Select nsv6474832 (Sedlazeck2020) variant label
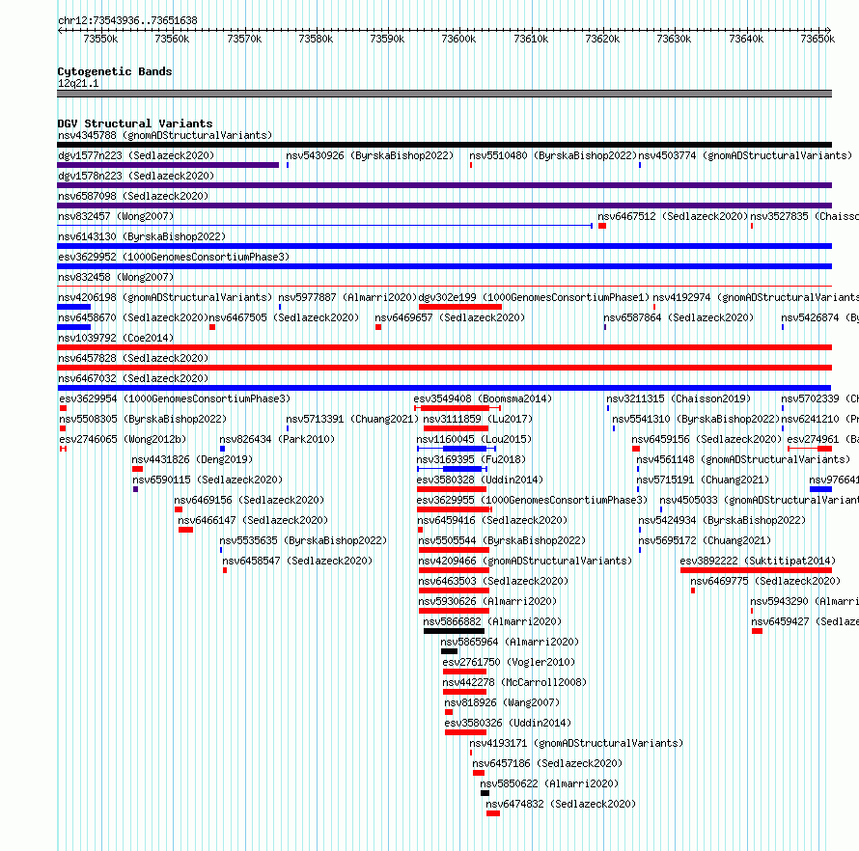The height and width of the screenshot is (851, 859). tap(561, 804)
